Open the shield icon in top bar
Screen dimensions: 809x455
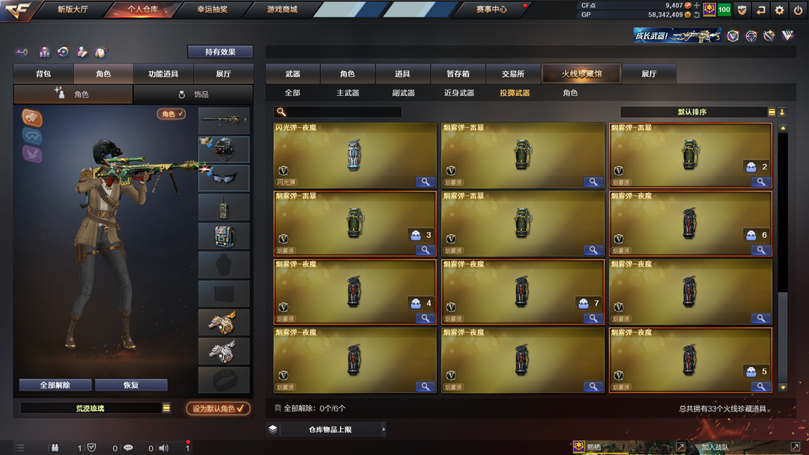coord(742,10)
